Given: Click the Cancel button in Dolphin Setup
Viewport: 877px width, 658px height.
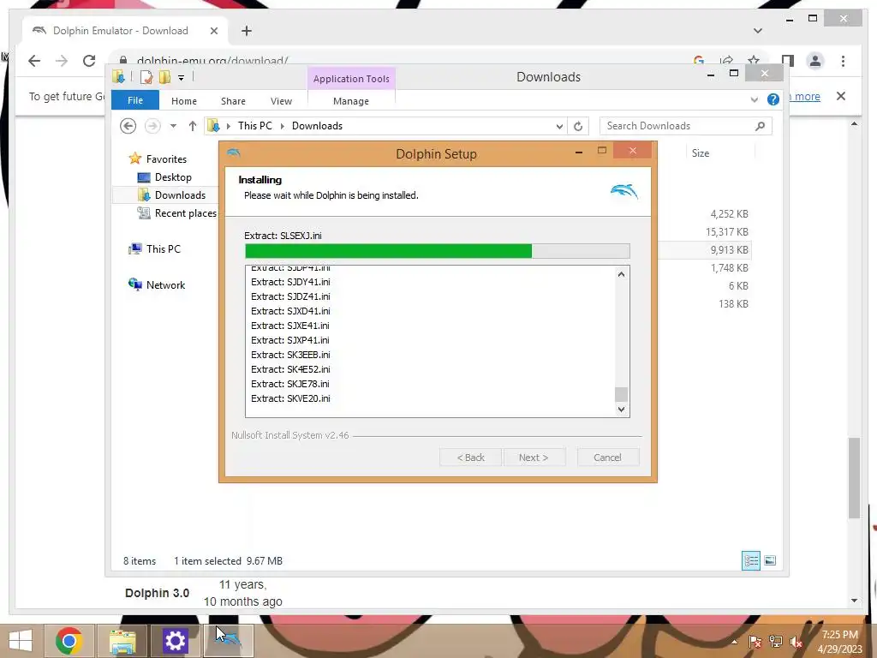Looking at the screenshot, I should click(607, 458).
